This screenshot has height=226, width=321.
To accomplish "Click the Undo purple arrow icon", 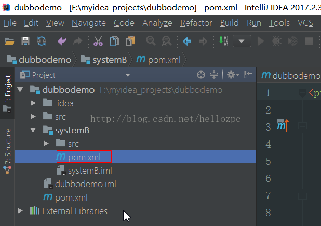I will [62, 41].
